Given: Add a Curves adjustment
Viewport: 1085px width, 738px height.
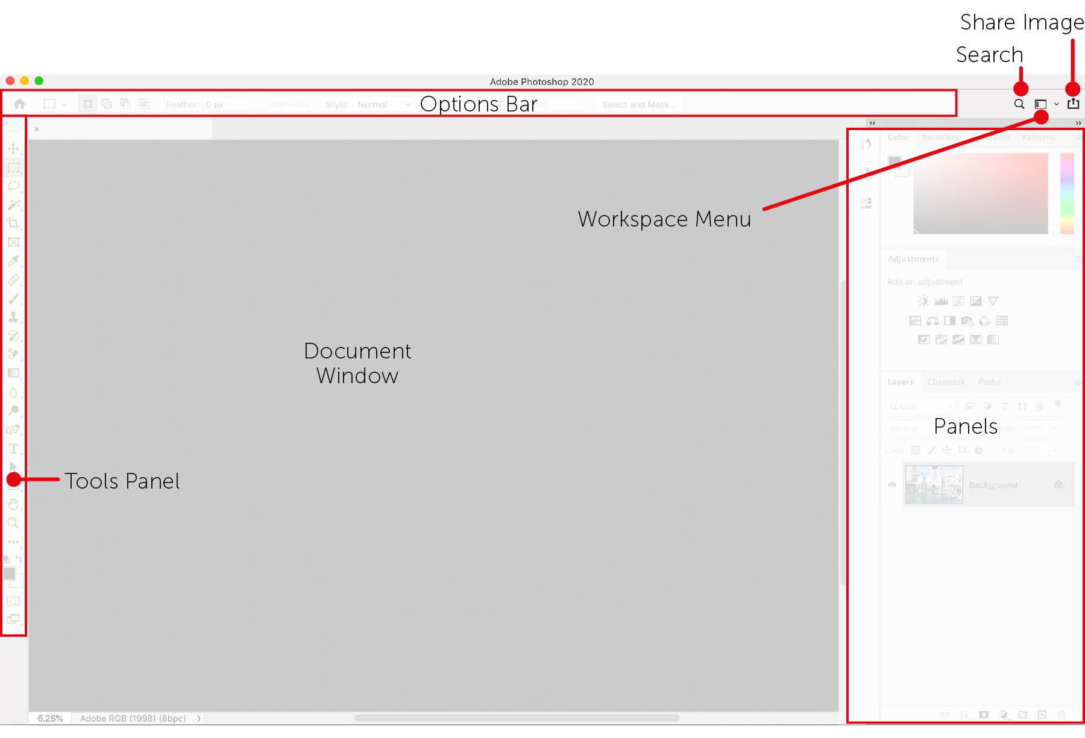Looking at the screenshot, I should tap(958, 301).
